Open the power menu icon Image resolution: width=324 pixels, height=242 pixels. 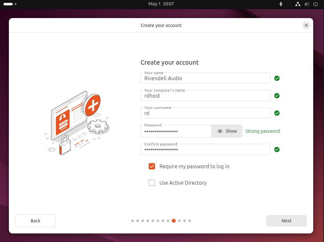315,4
